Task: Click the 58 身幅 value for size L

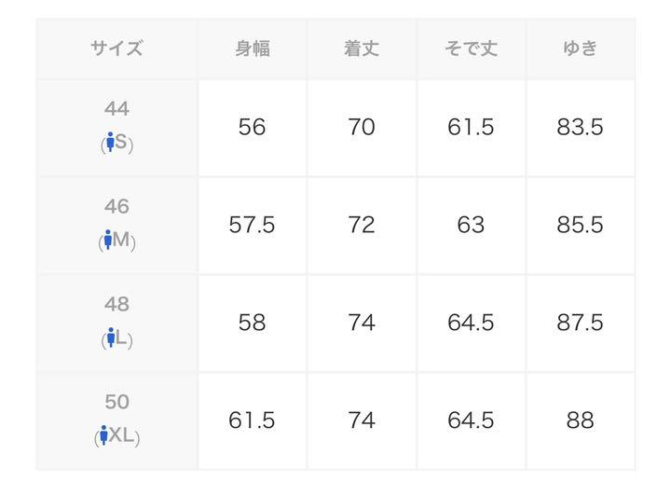Action: pos(252,323)
